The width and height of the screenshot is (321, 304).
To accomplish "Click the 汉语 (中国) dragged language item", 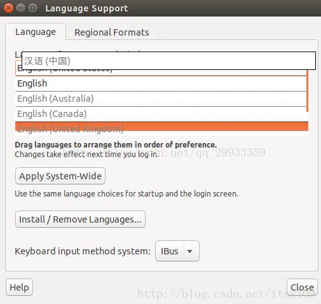I will point(169,61).
